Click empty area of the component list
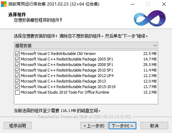This screenshot has width=172, height=133. [x=86, y=99]
